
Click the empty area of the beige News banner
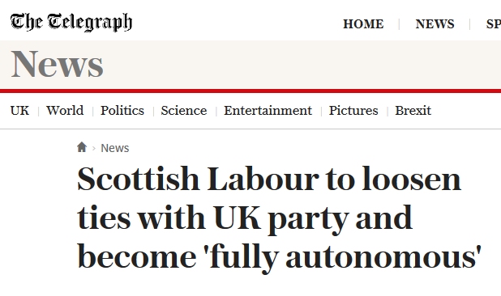302,65
